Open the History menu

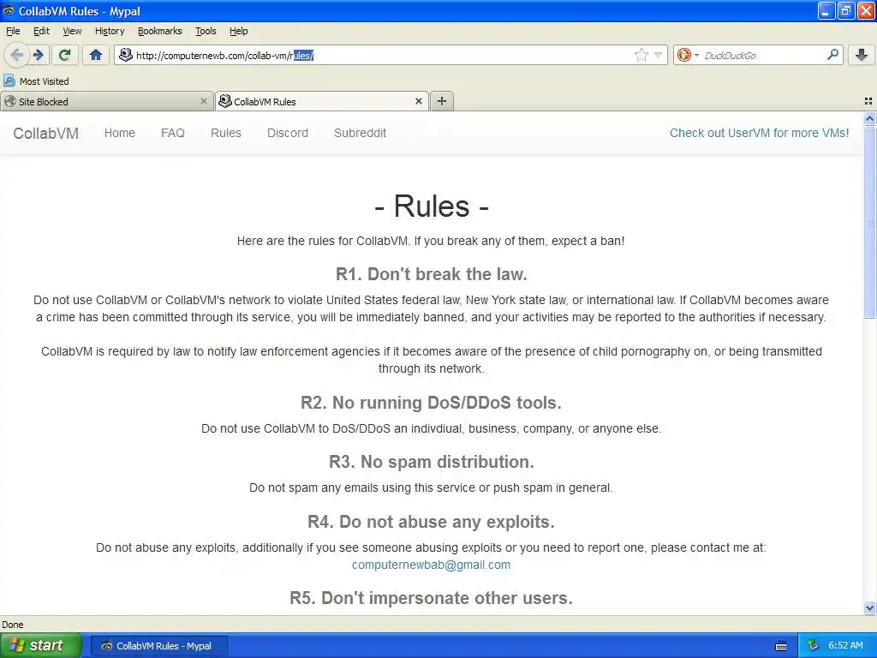[x=110, y=31]
